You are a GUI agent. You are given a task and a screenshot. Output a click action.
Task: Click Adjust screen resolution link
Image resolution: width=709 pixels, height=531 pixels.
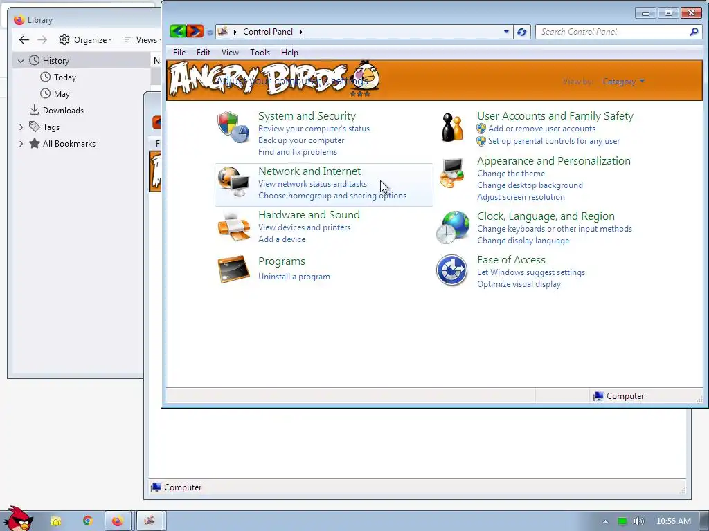[x=521, y=197]
